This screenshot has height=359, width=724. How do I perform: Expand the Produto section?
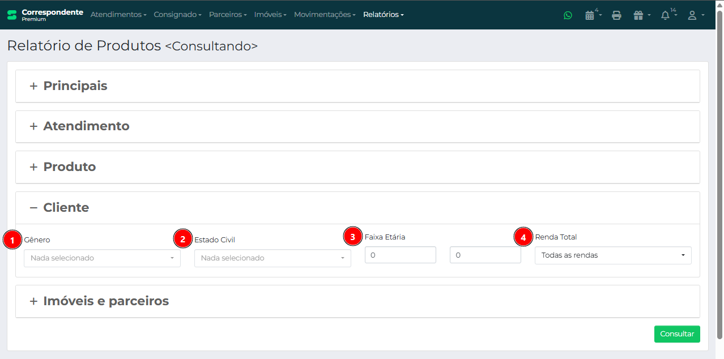pyautogui.click(x=69, y=167)
